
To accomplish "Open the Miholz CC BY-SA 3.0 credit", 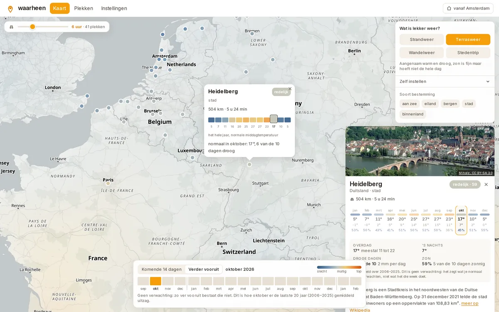I will tap(476, 173).
